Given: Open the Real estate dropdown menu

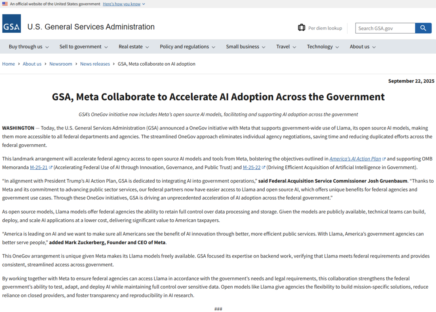Looking at the screenshot, I should coord(134,47).
